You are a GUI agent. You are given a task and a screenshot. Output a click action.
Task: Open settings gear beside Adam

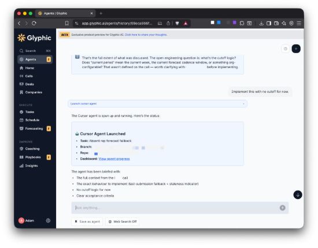click(x=48, y=220)
